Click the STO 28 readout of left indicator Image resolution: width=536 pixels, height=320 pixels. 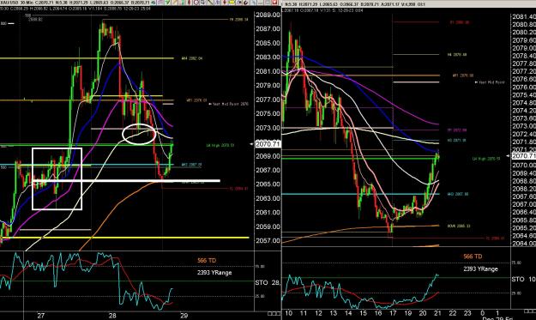[268, 283]
